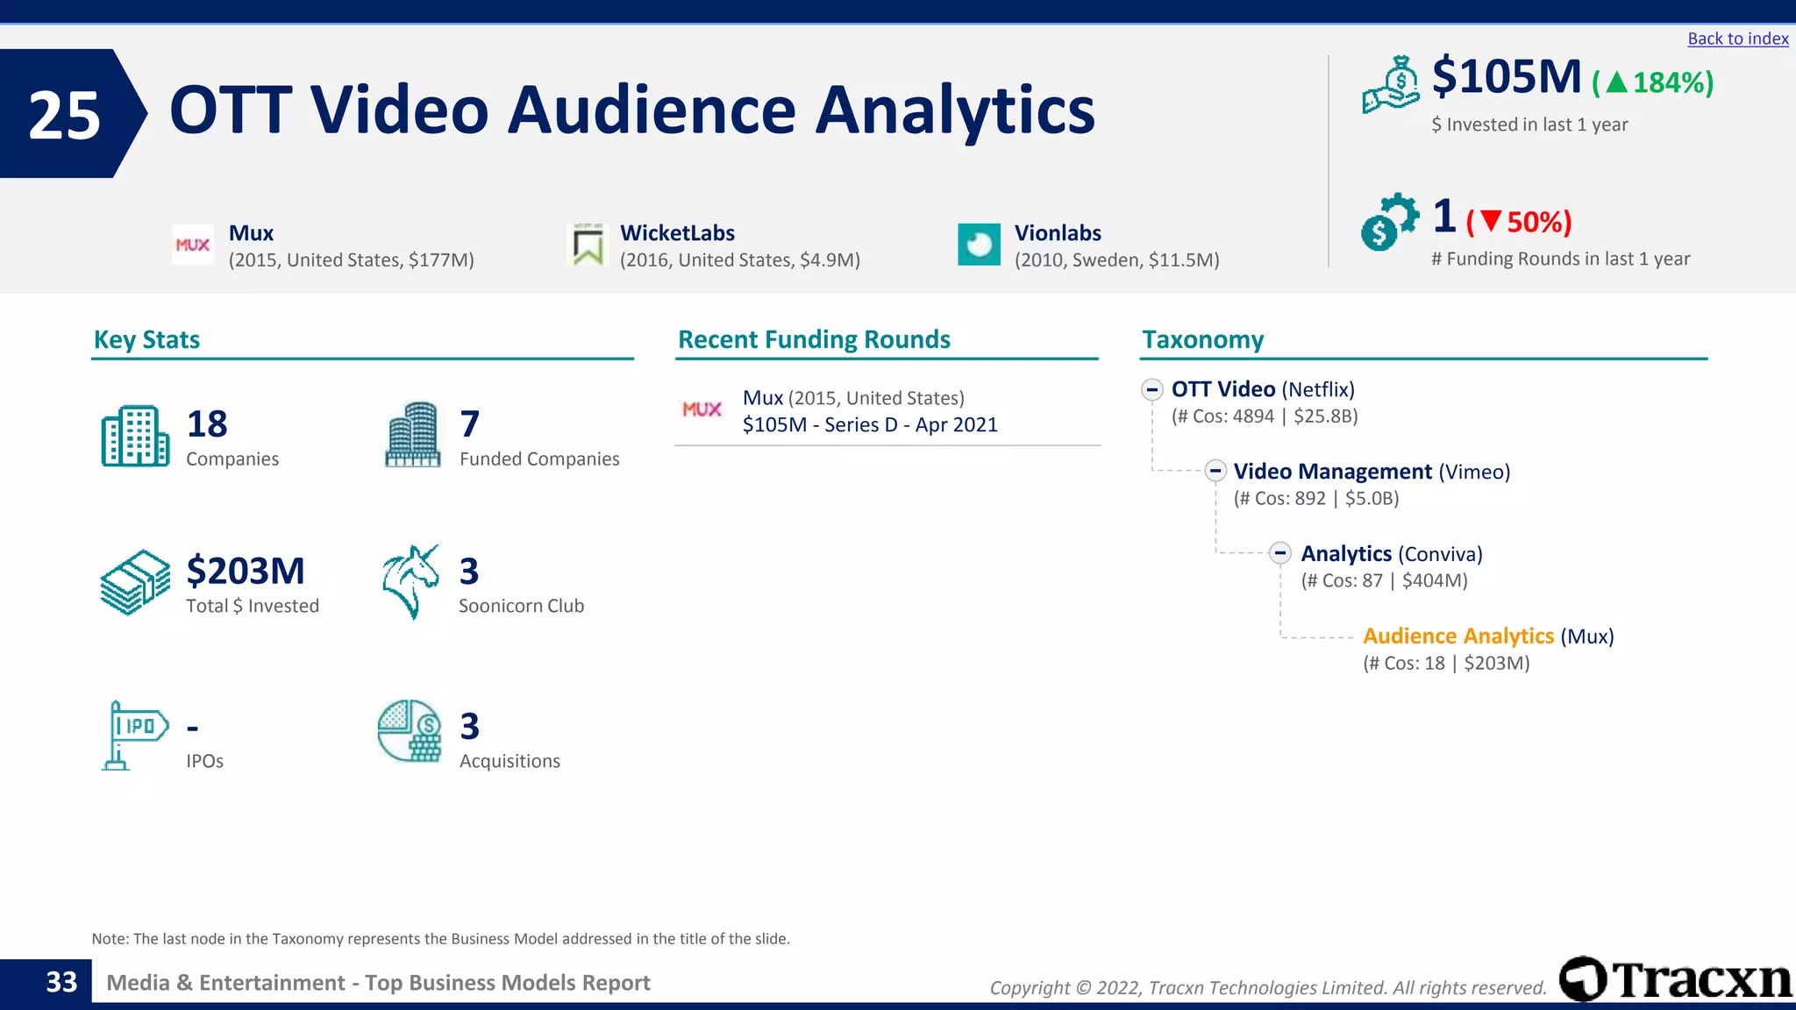Select OTT Video (Netflix) in taxonomy

pyautogui.click(x=1263, y=389)
